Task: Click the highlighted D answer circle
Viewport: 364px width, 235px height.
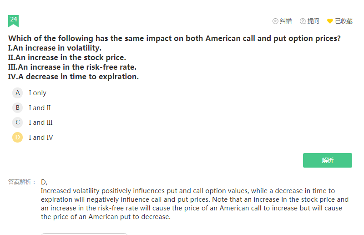Action: pyautogui.click(x=18, y=138)
